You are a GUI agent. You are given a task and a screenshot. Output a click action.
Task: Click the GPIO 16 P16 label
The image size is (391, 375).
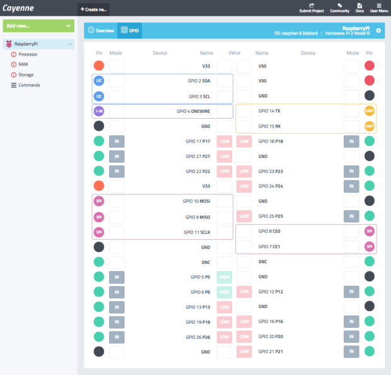pyautogui.click(x=271, y=321)
